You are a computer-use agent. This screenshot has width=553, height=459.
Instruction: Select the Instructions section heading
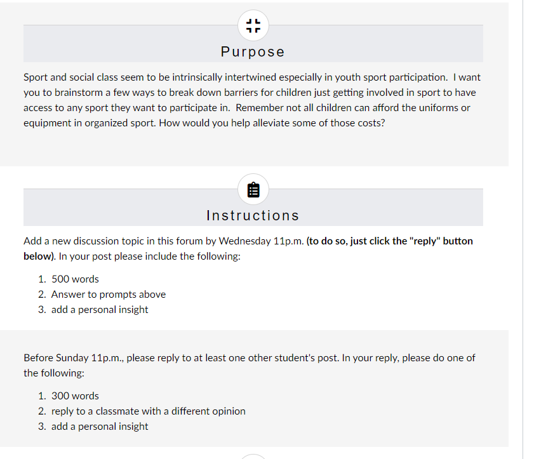click(253, 215)
